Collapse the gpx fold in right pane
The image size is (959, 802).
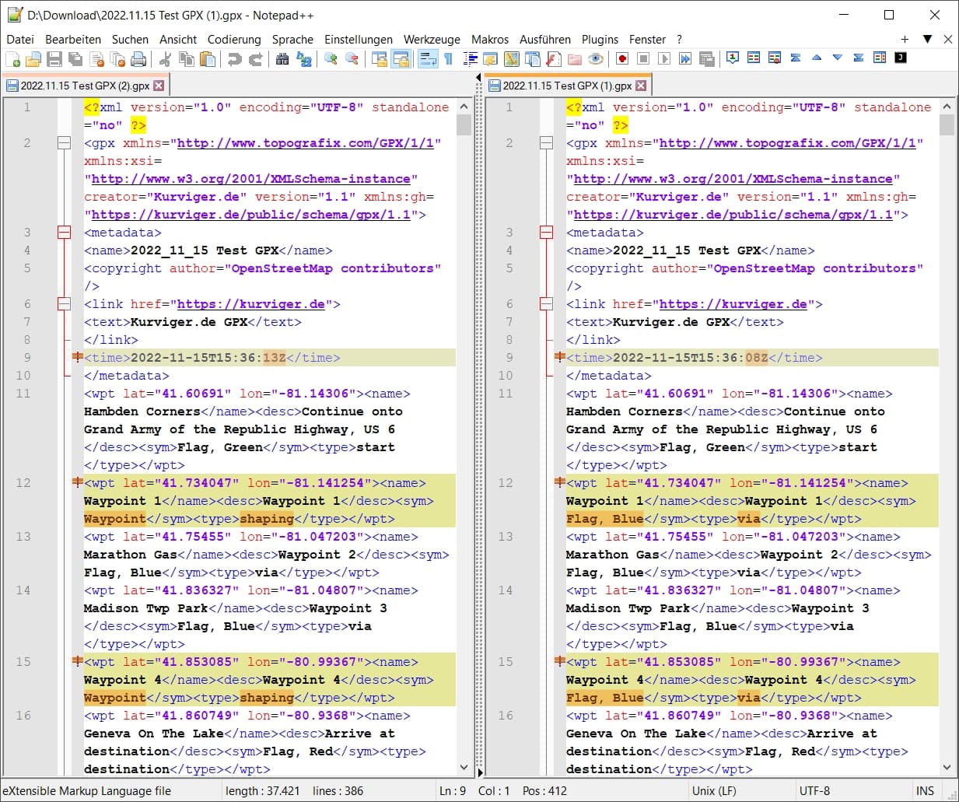[x=547, y=143]
